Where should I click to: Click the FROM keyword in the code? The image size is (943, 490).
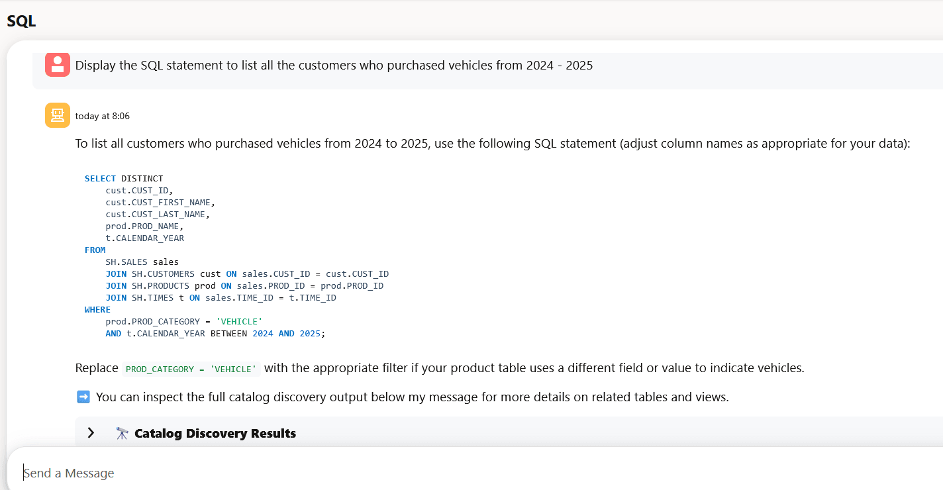coord(95,250)
